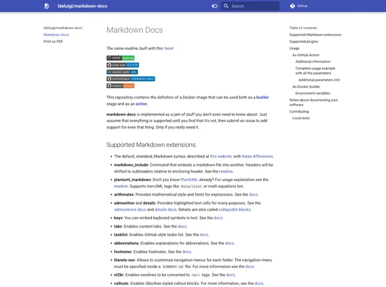Screen dimensions: 386x287
Task: Open 'admonitions docs' link
Action: 130,210
